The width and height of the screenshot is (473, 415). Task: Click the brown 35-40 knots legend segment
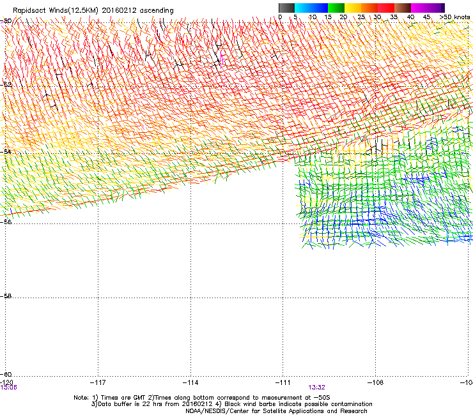coord(403,8)
